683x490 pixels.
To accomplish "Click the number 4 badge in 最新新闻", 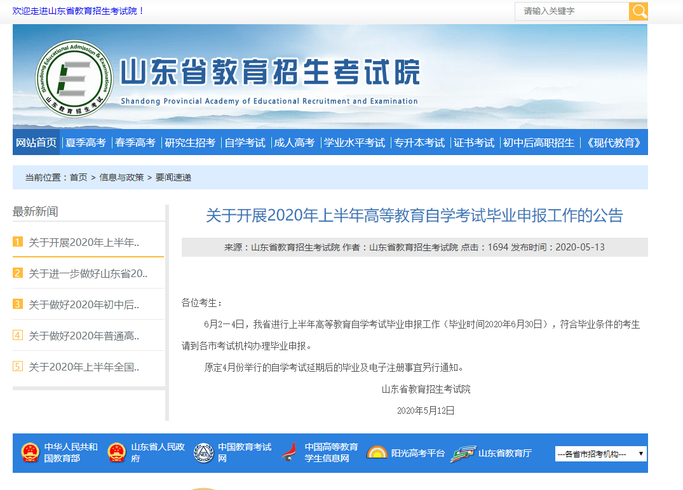I will [18, 336].
